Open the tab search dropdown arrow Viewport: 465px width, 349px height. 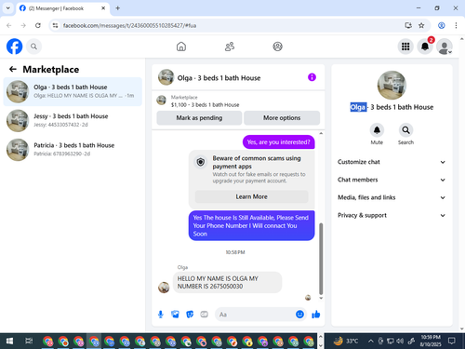8,8
